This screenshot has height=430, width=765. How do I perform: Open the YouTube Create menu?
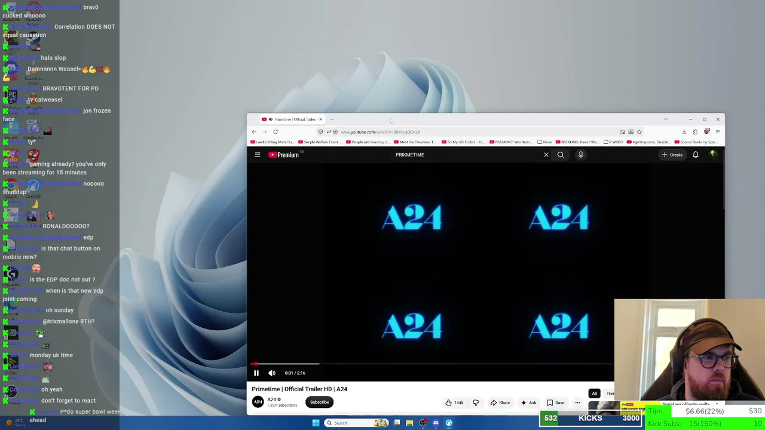click(x=672, y=155)
